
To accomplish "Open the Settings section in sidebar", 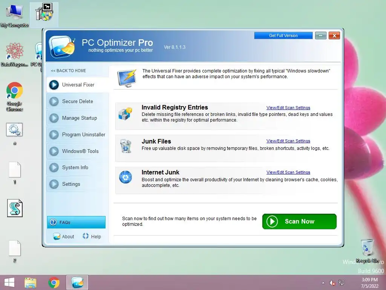I will (78, 184).
